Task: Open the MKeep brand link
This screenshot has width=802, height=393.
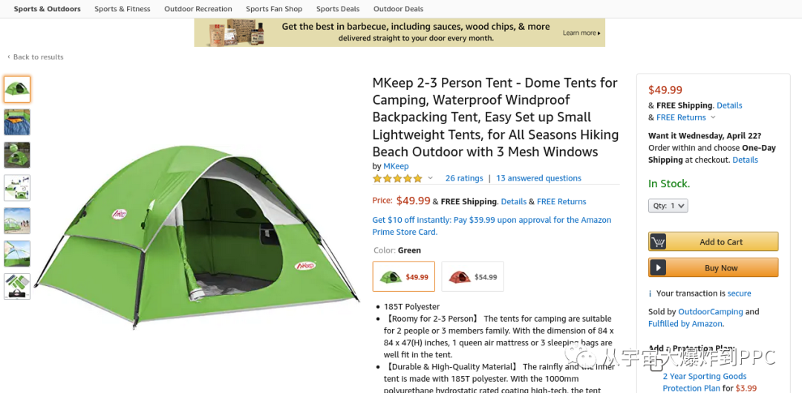Action: (396, 166)
